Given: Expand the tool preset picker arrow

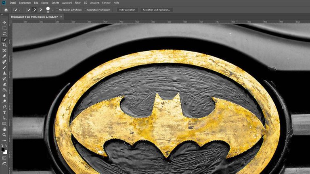Looking at the screenshot, I should coord(20,10).
